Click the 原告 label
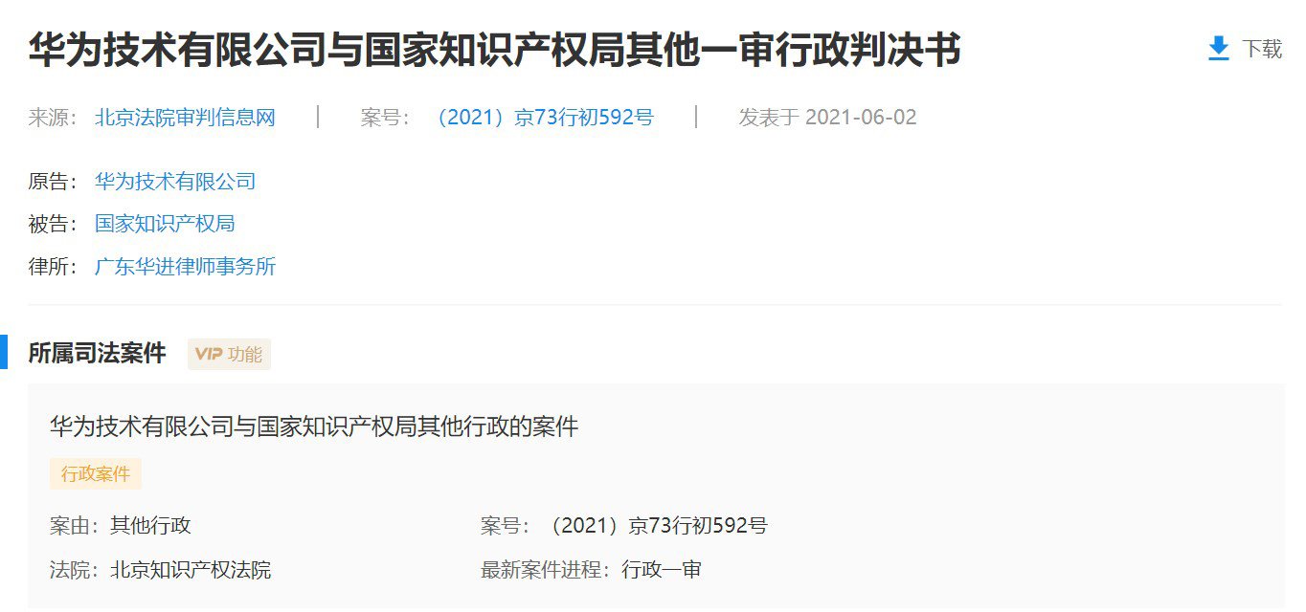Screen dimensions: 1306x612 point(48,182)
